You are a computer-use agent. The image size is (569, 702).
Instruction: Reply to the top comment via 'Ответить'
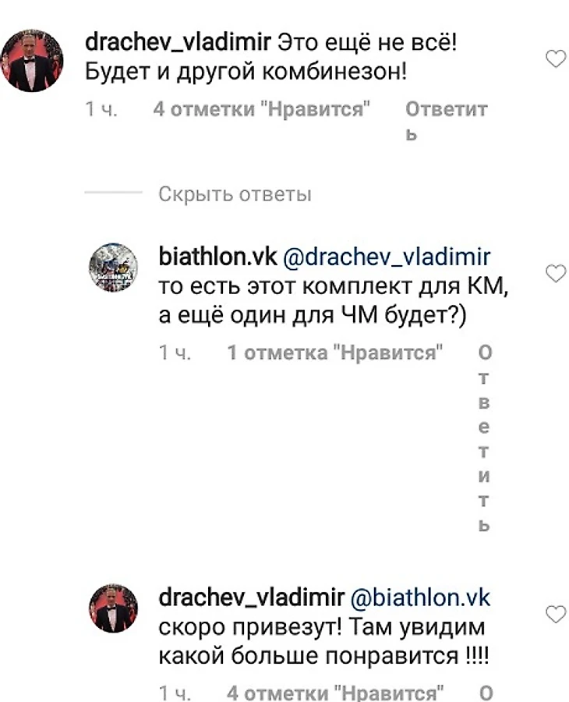pyautogui.click(x=446, y=121)
